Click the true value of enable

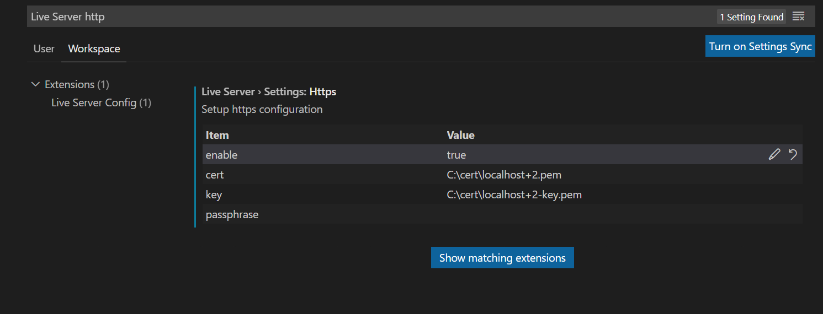click(x=456, y=155)
